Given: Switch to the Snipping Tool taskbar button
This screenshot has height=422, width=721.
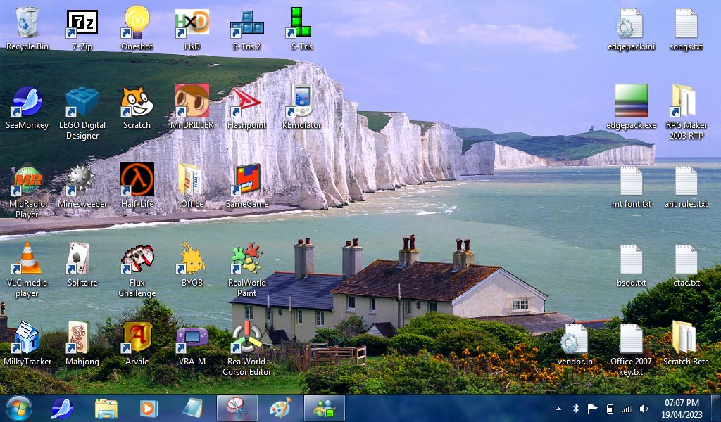Looking at the screenshot, I should (x=237, y=408).
